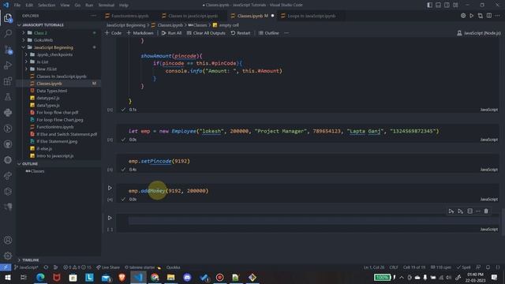Viewport: 505px width, 284px height.
Task: Open Windows Start menu
Action: [7, 277]
